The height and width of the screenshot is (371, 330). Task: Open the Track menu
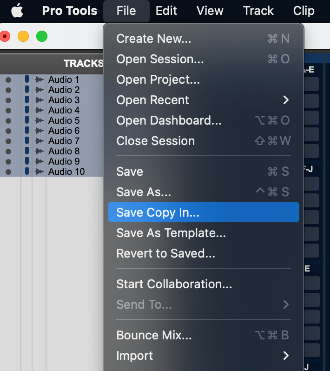[x=258, y=11]
